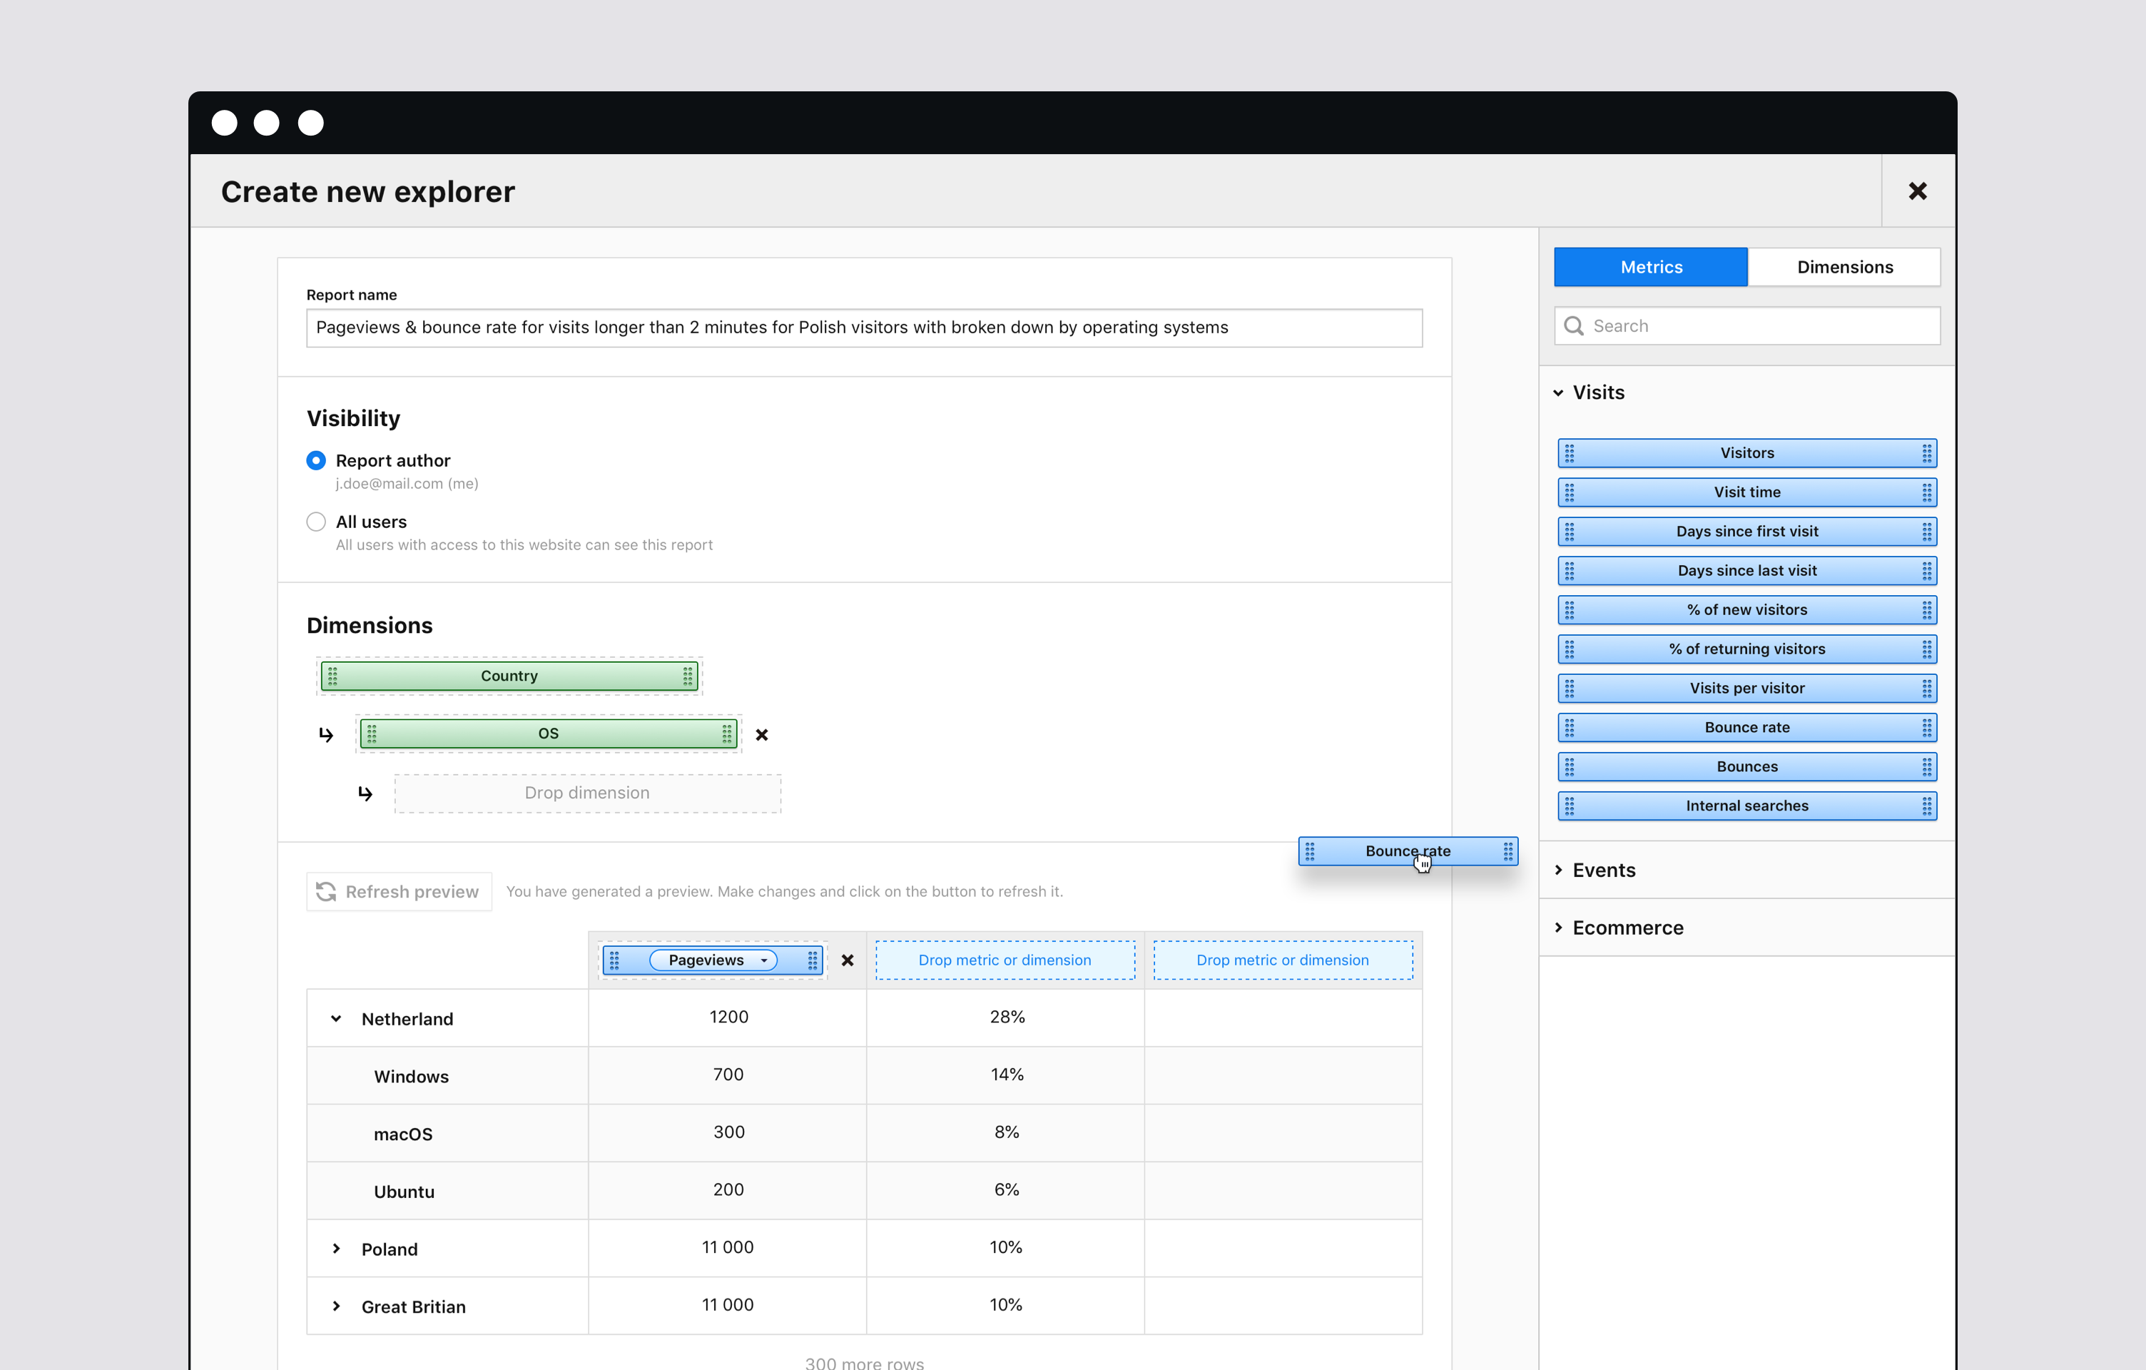
Task: Grab the left drag handle of Visitors chip
Action: coord(1570,453)
